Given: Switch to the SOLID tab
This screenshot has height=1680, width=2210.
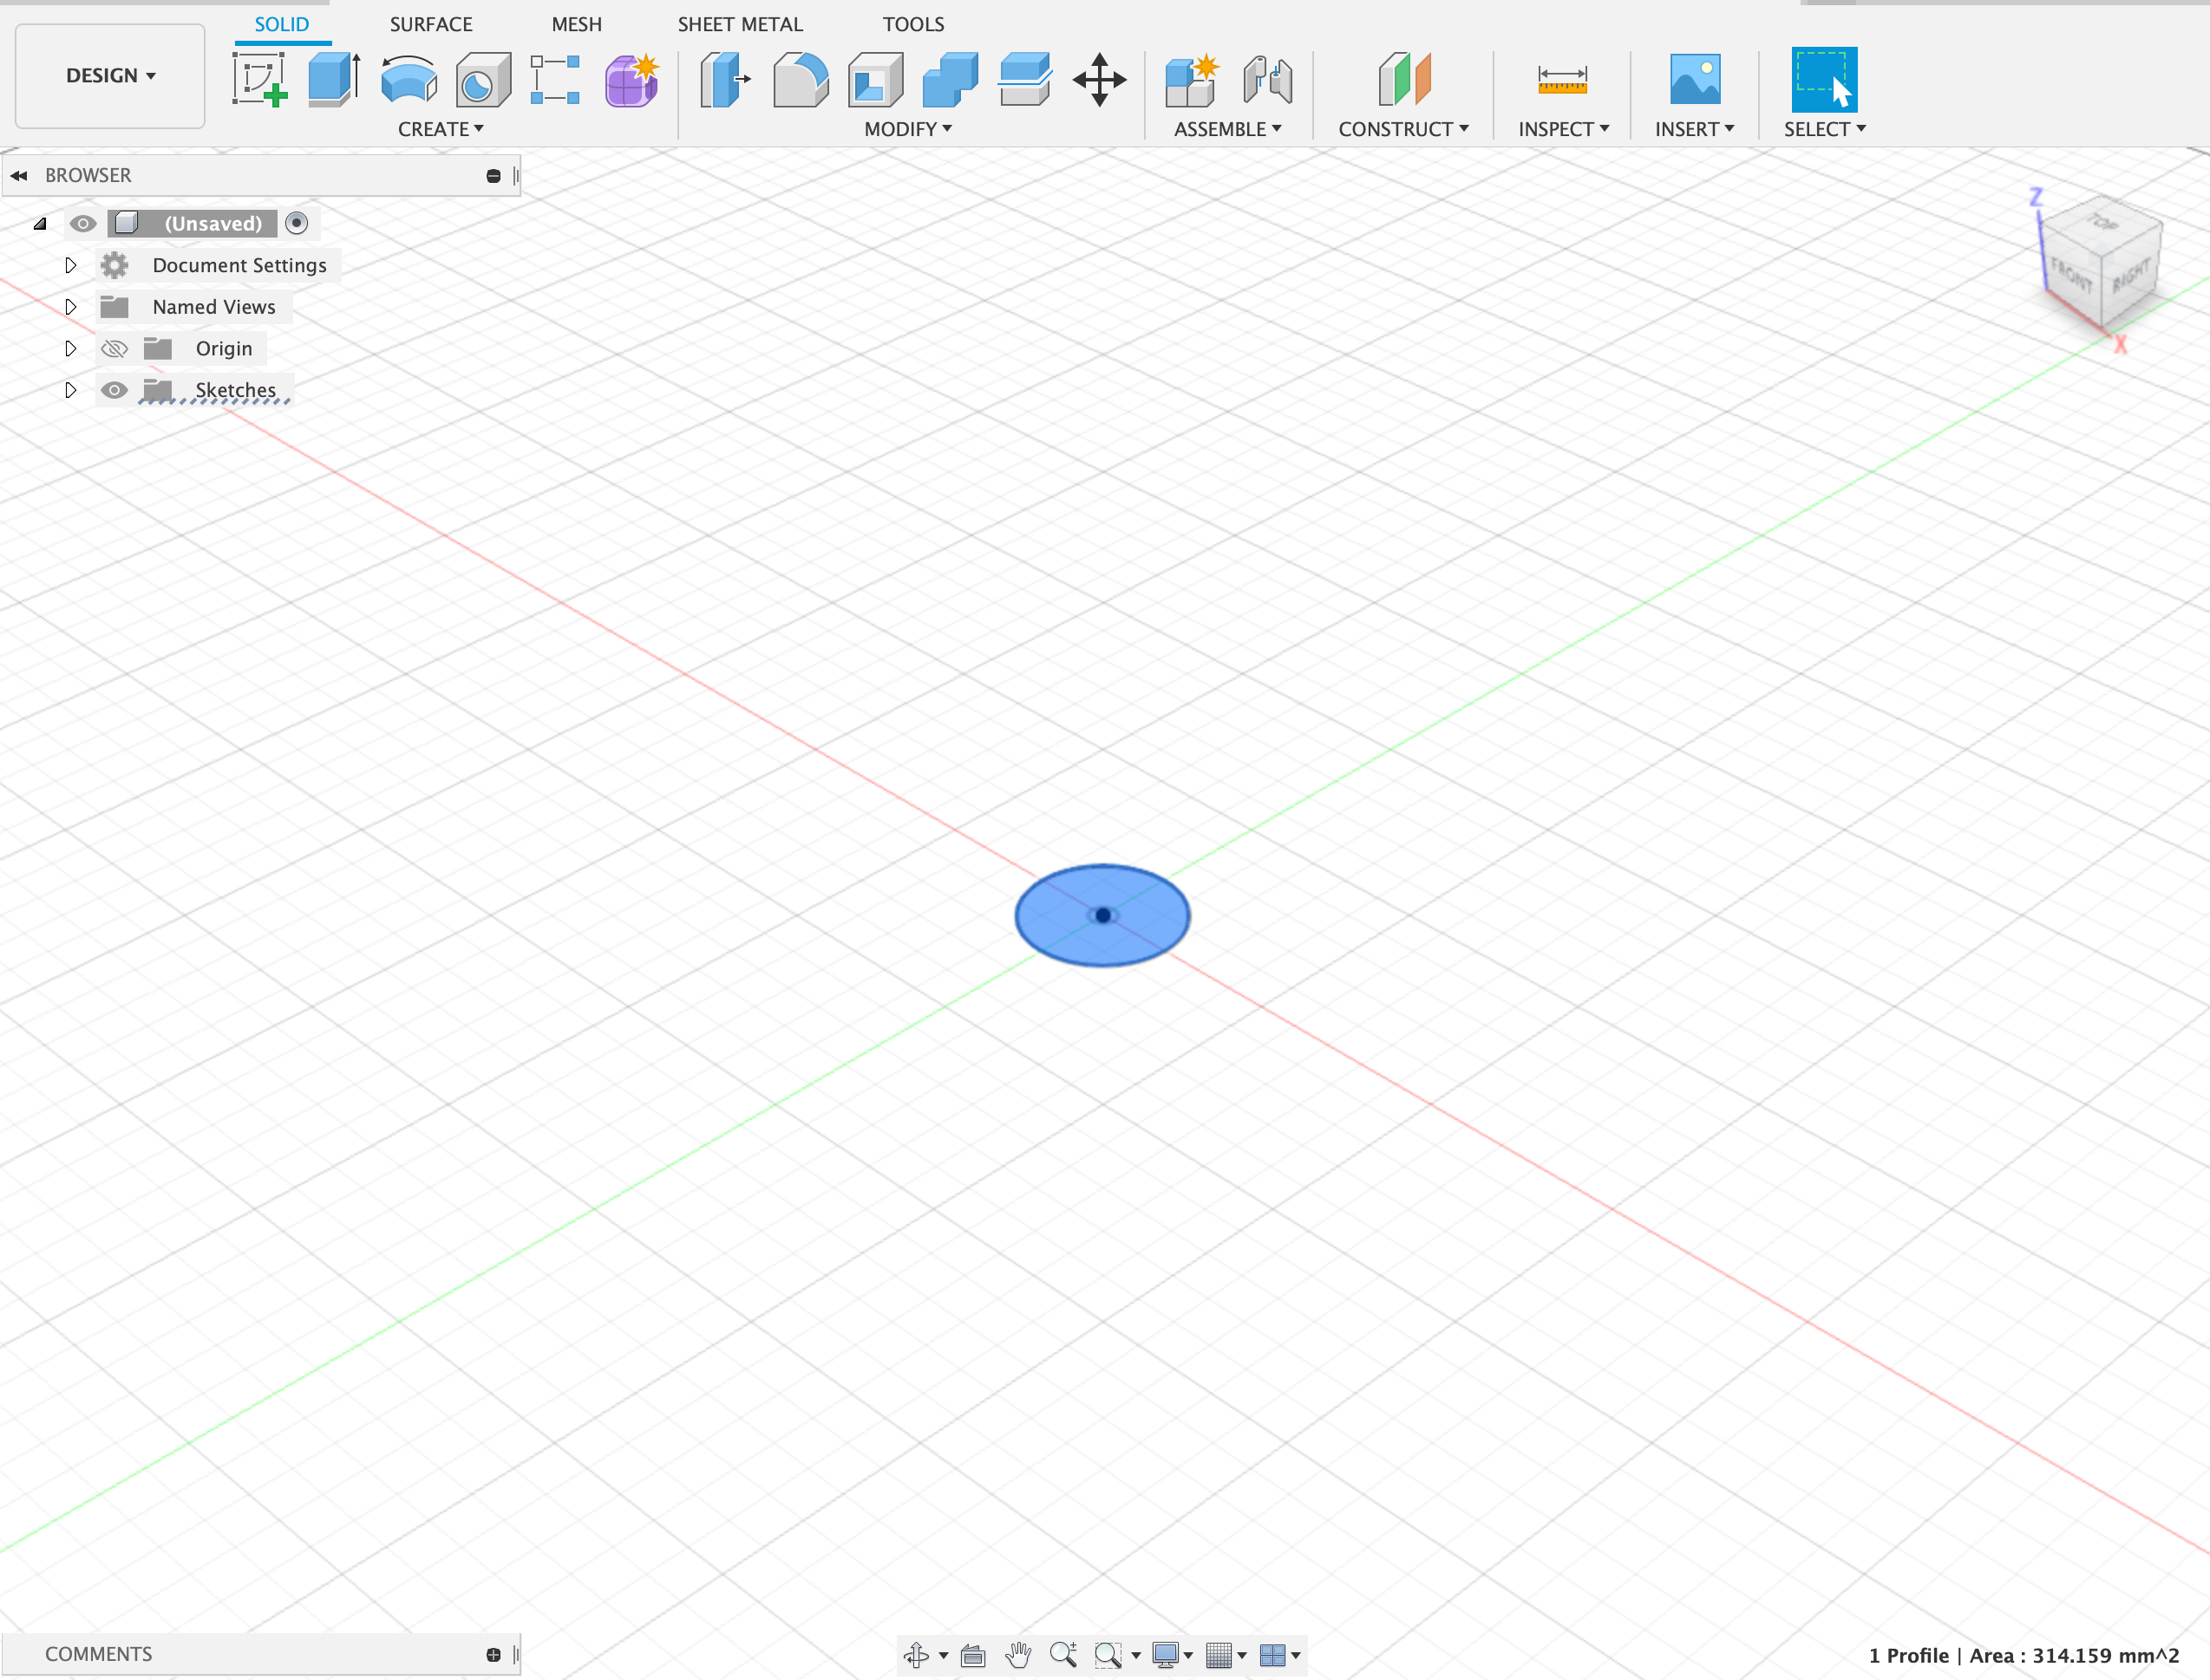Looking at the screenshot, I should tap(282, 24).
